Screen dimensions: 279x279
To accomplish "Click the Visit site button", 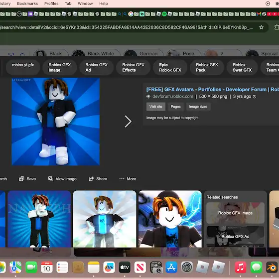I will [155, 107].
